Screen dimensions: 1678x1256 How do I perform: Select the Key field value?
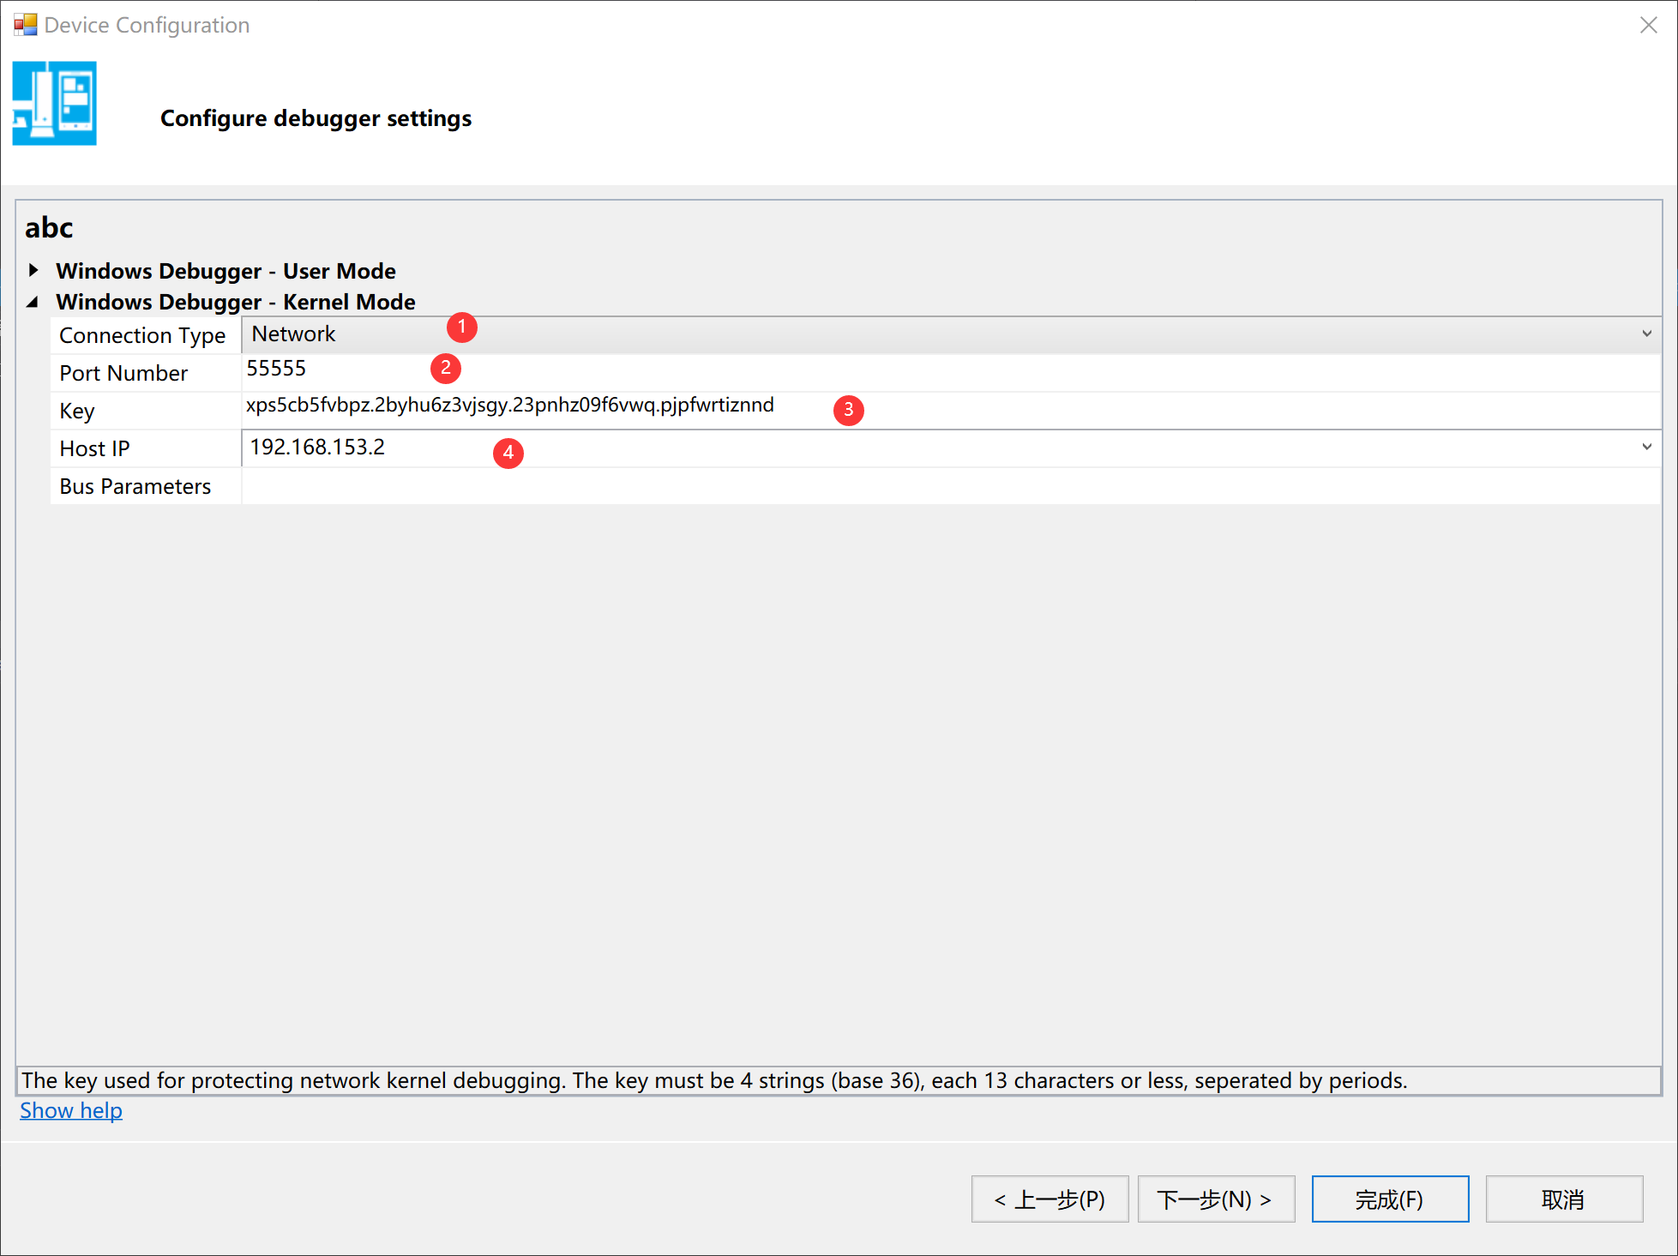(x=510, y=405)
